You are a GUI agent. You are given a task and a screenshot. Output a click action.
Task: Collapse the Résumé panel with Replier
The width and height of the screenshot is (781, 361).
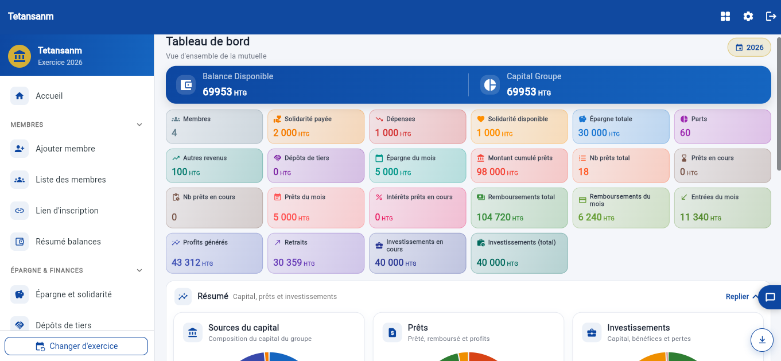point(742,297)
